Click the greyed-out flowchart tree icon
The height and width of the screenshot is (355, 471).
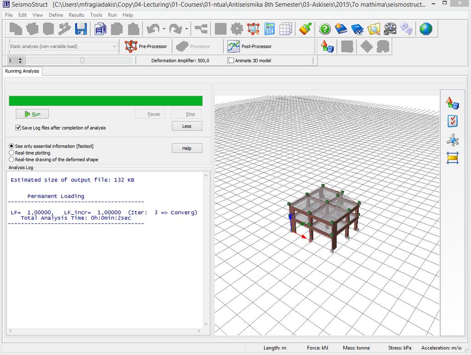(201, 29)
